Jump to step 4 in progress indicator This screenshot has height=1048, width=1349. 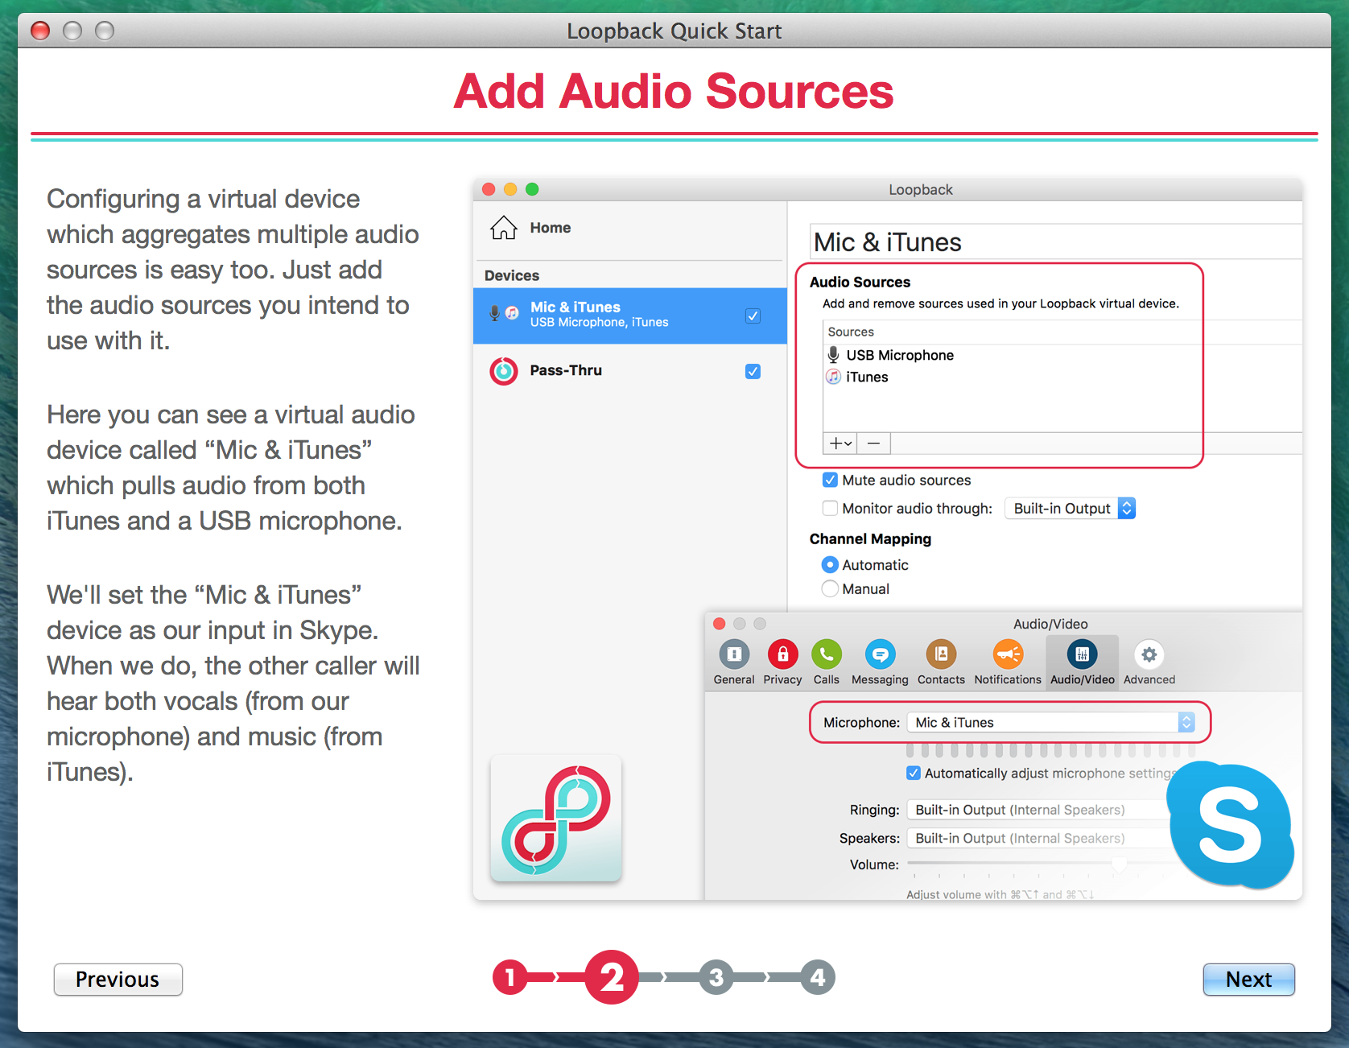(x=818, y=977)
